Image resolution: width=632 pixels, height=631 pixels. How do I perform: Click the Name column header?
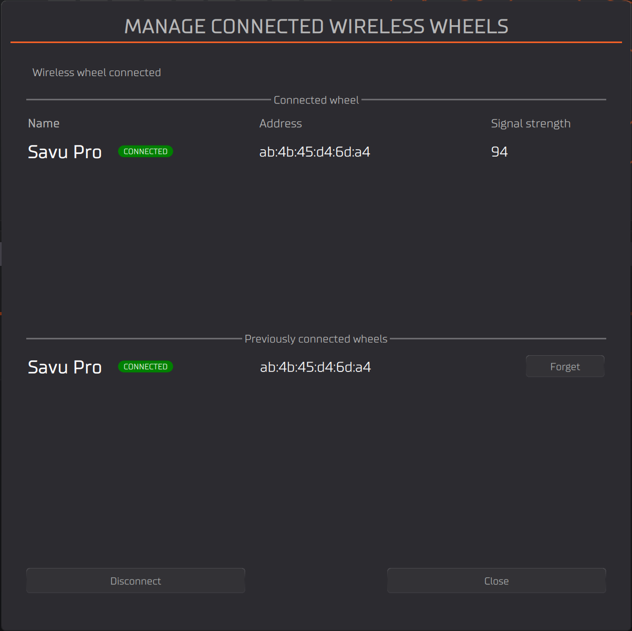pos(44,123)
